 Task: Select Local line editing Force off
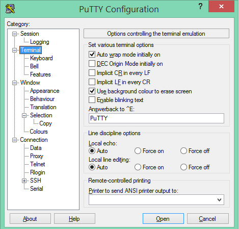[183, 167]
